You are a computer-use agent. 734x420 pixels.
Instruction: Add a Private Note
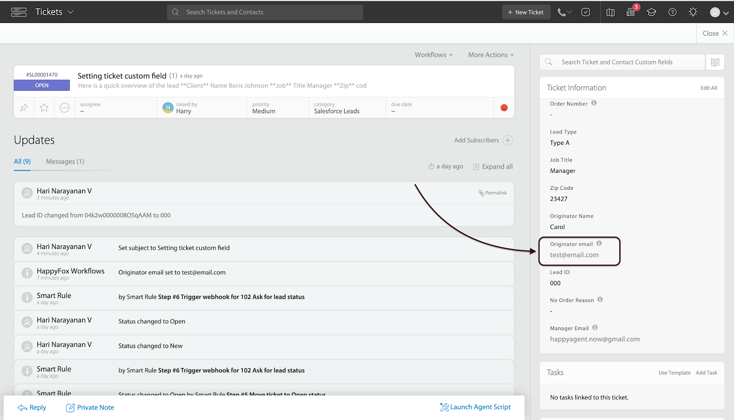coord(90,407)
